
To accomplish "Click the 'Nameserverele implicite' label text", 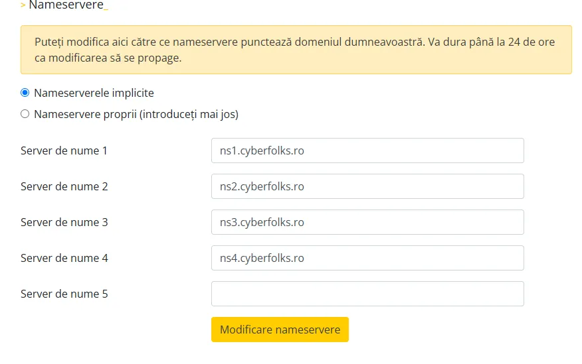I will (x=94, y=93).
